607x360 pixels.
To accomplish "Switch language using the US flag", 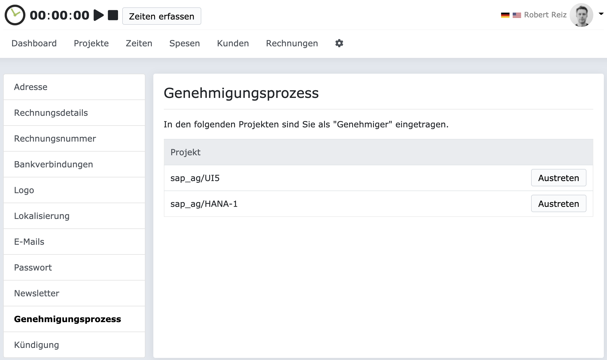I will click(x=517, y=15).
